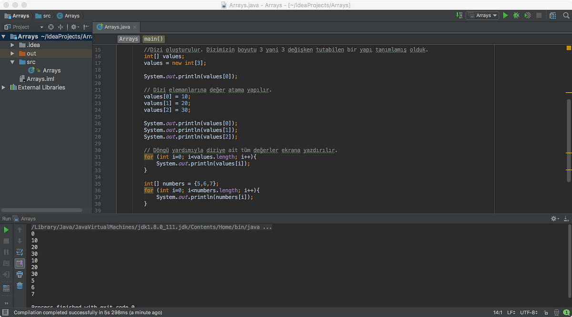This screenshot has height=317, width=572.
Task: Click the Project panel horizontal scrollbar
Action: coord(41,210)
